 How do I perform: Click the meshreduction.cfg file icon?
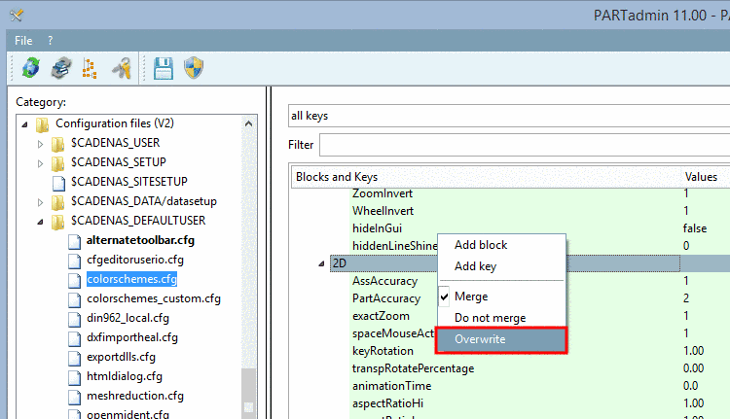pos(74,397)
